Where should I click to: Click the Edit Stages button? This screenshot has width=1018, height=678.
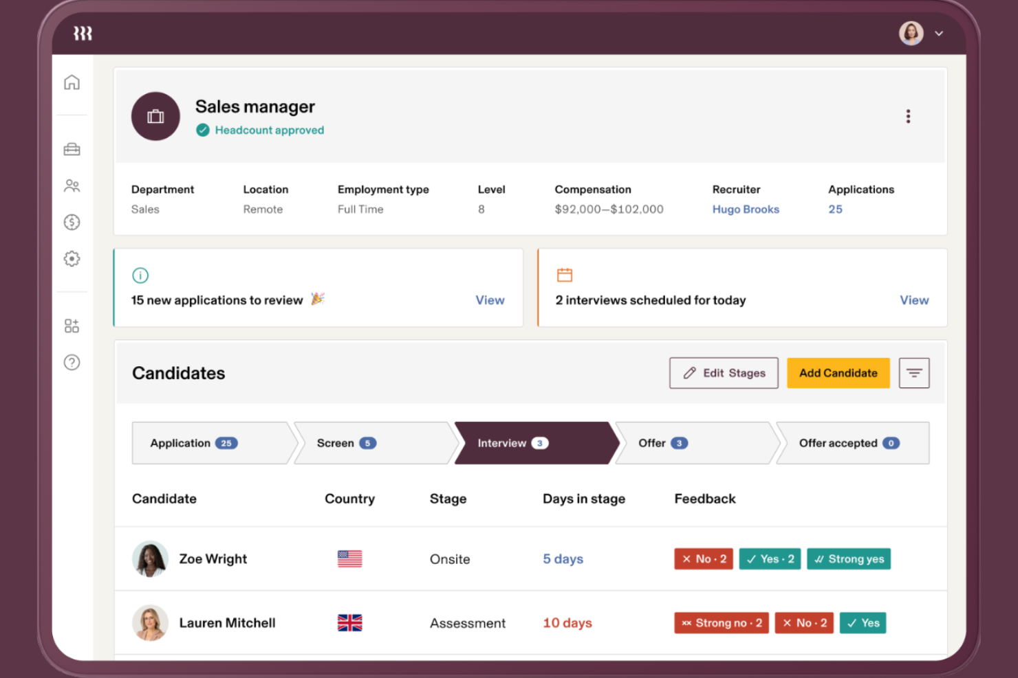pyautogui.click(x=724, y=373)
